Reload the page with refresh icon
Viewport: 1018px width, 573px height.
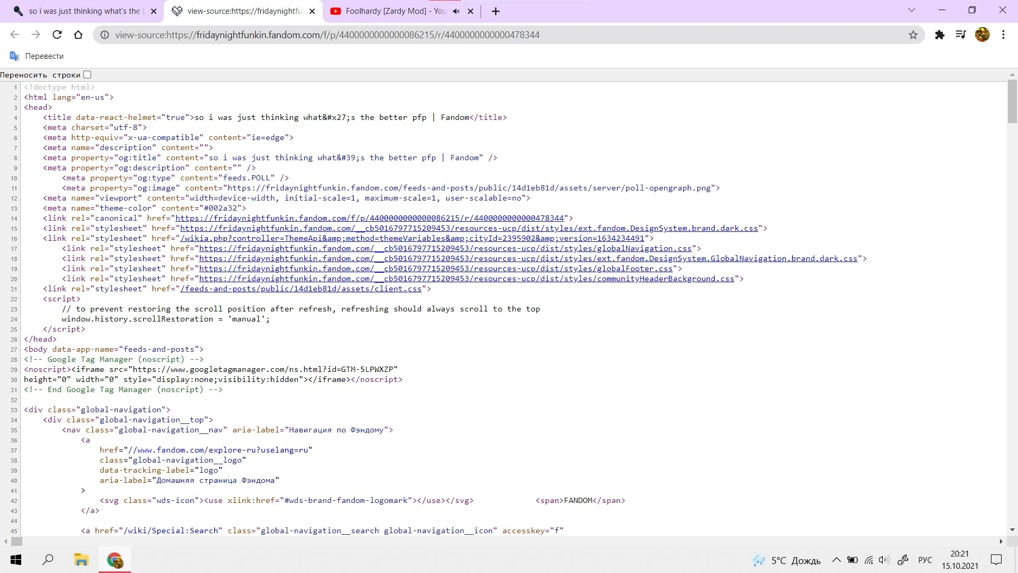[x=57, y=35]
